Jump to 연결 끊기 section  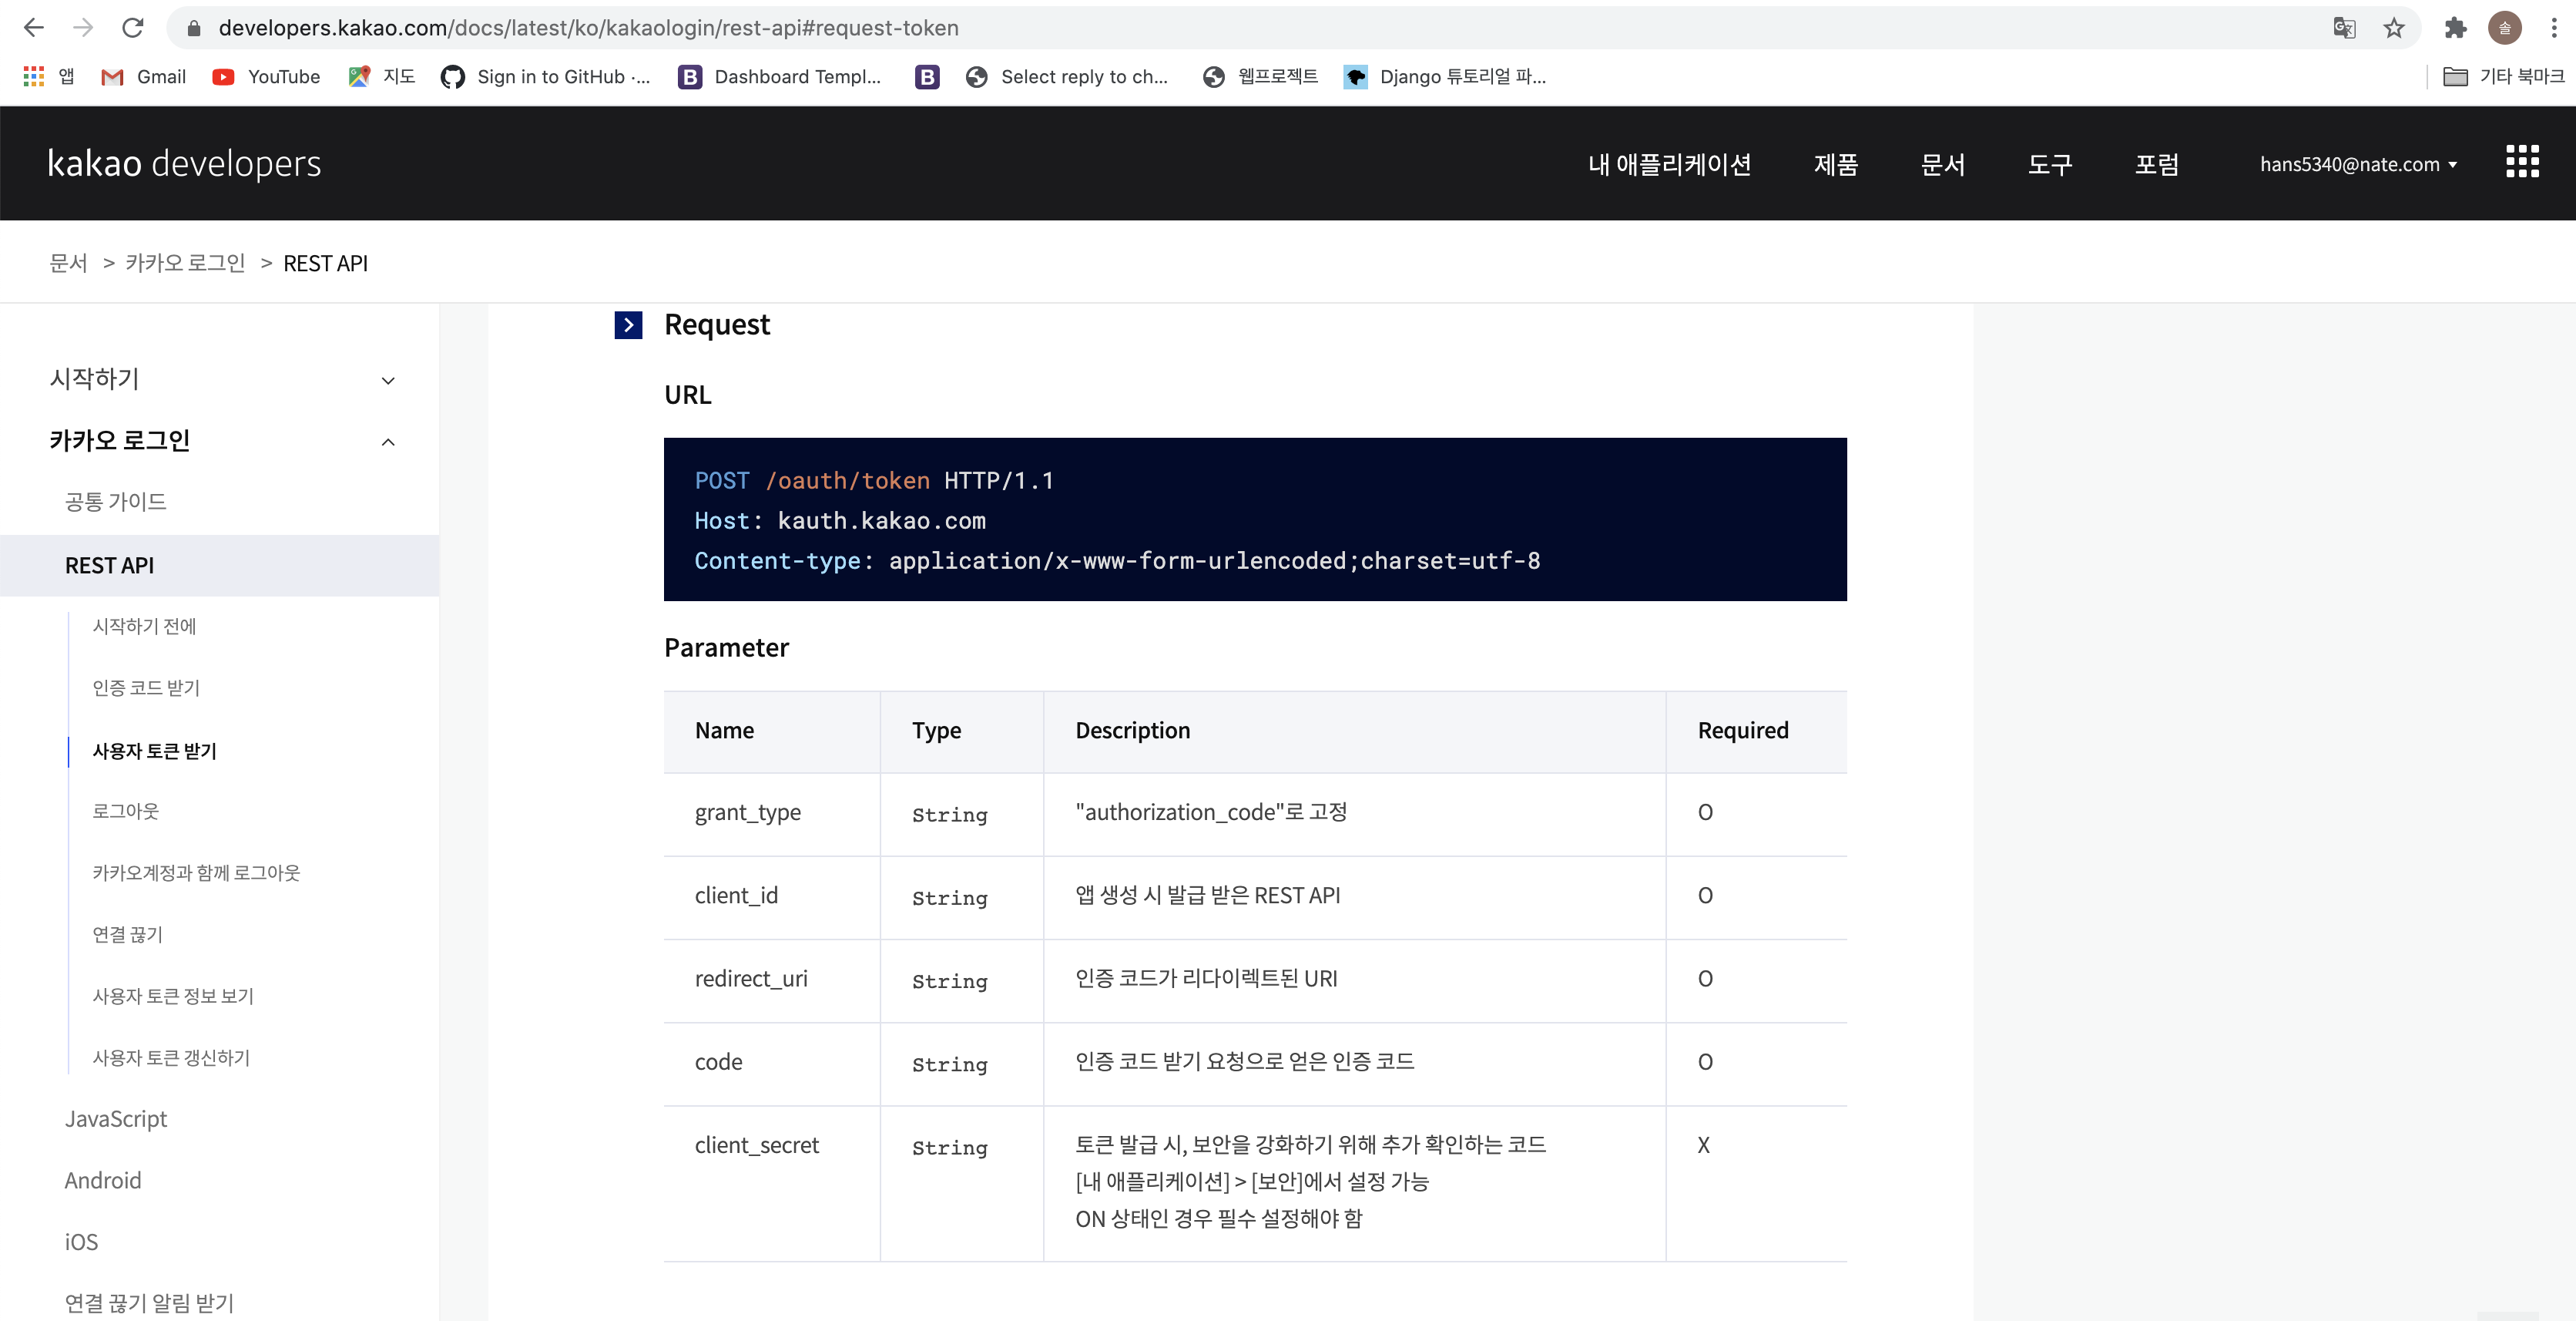coord(127,935)
